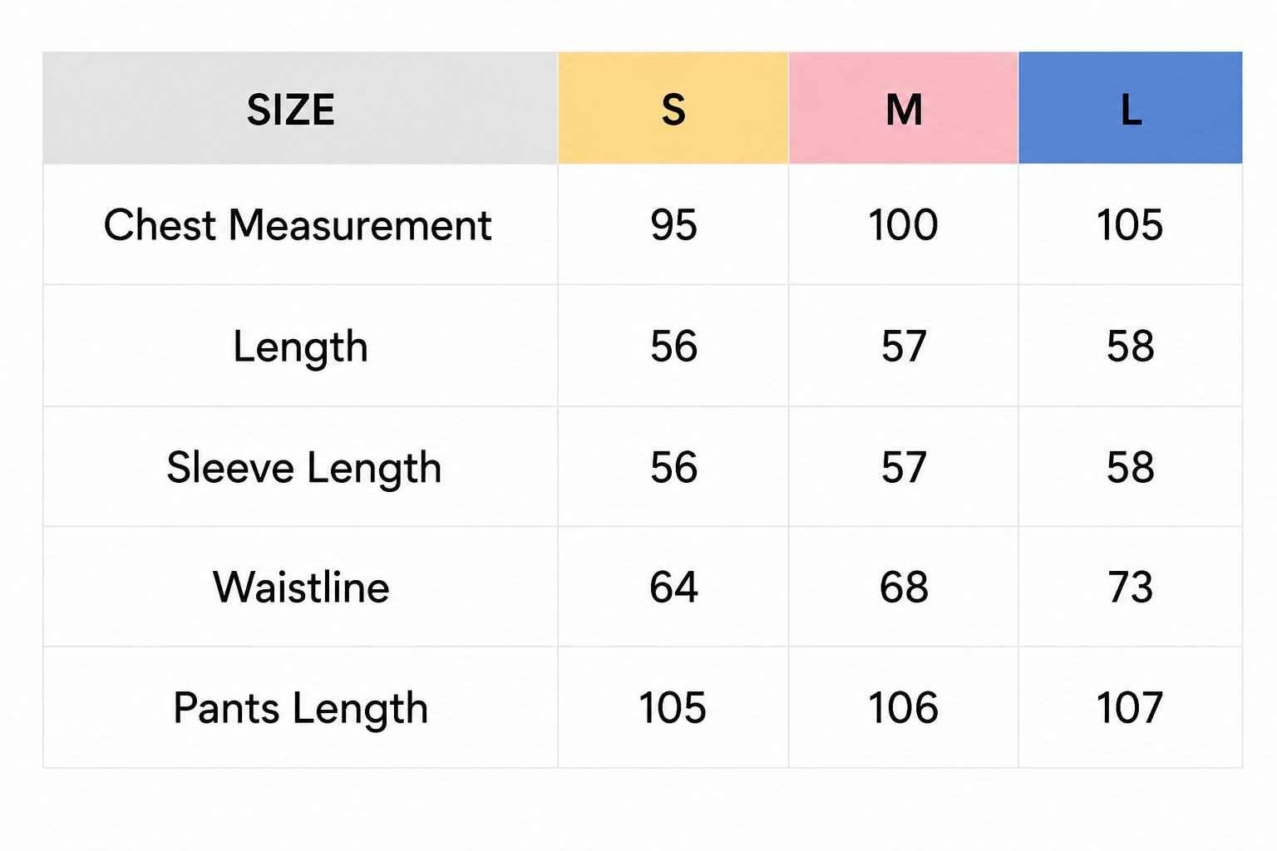This screenshot has height=851, width=1277.
Task: Select the blue L size header
Action: point(1131,108)
